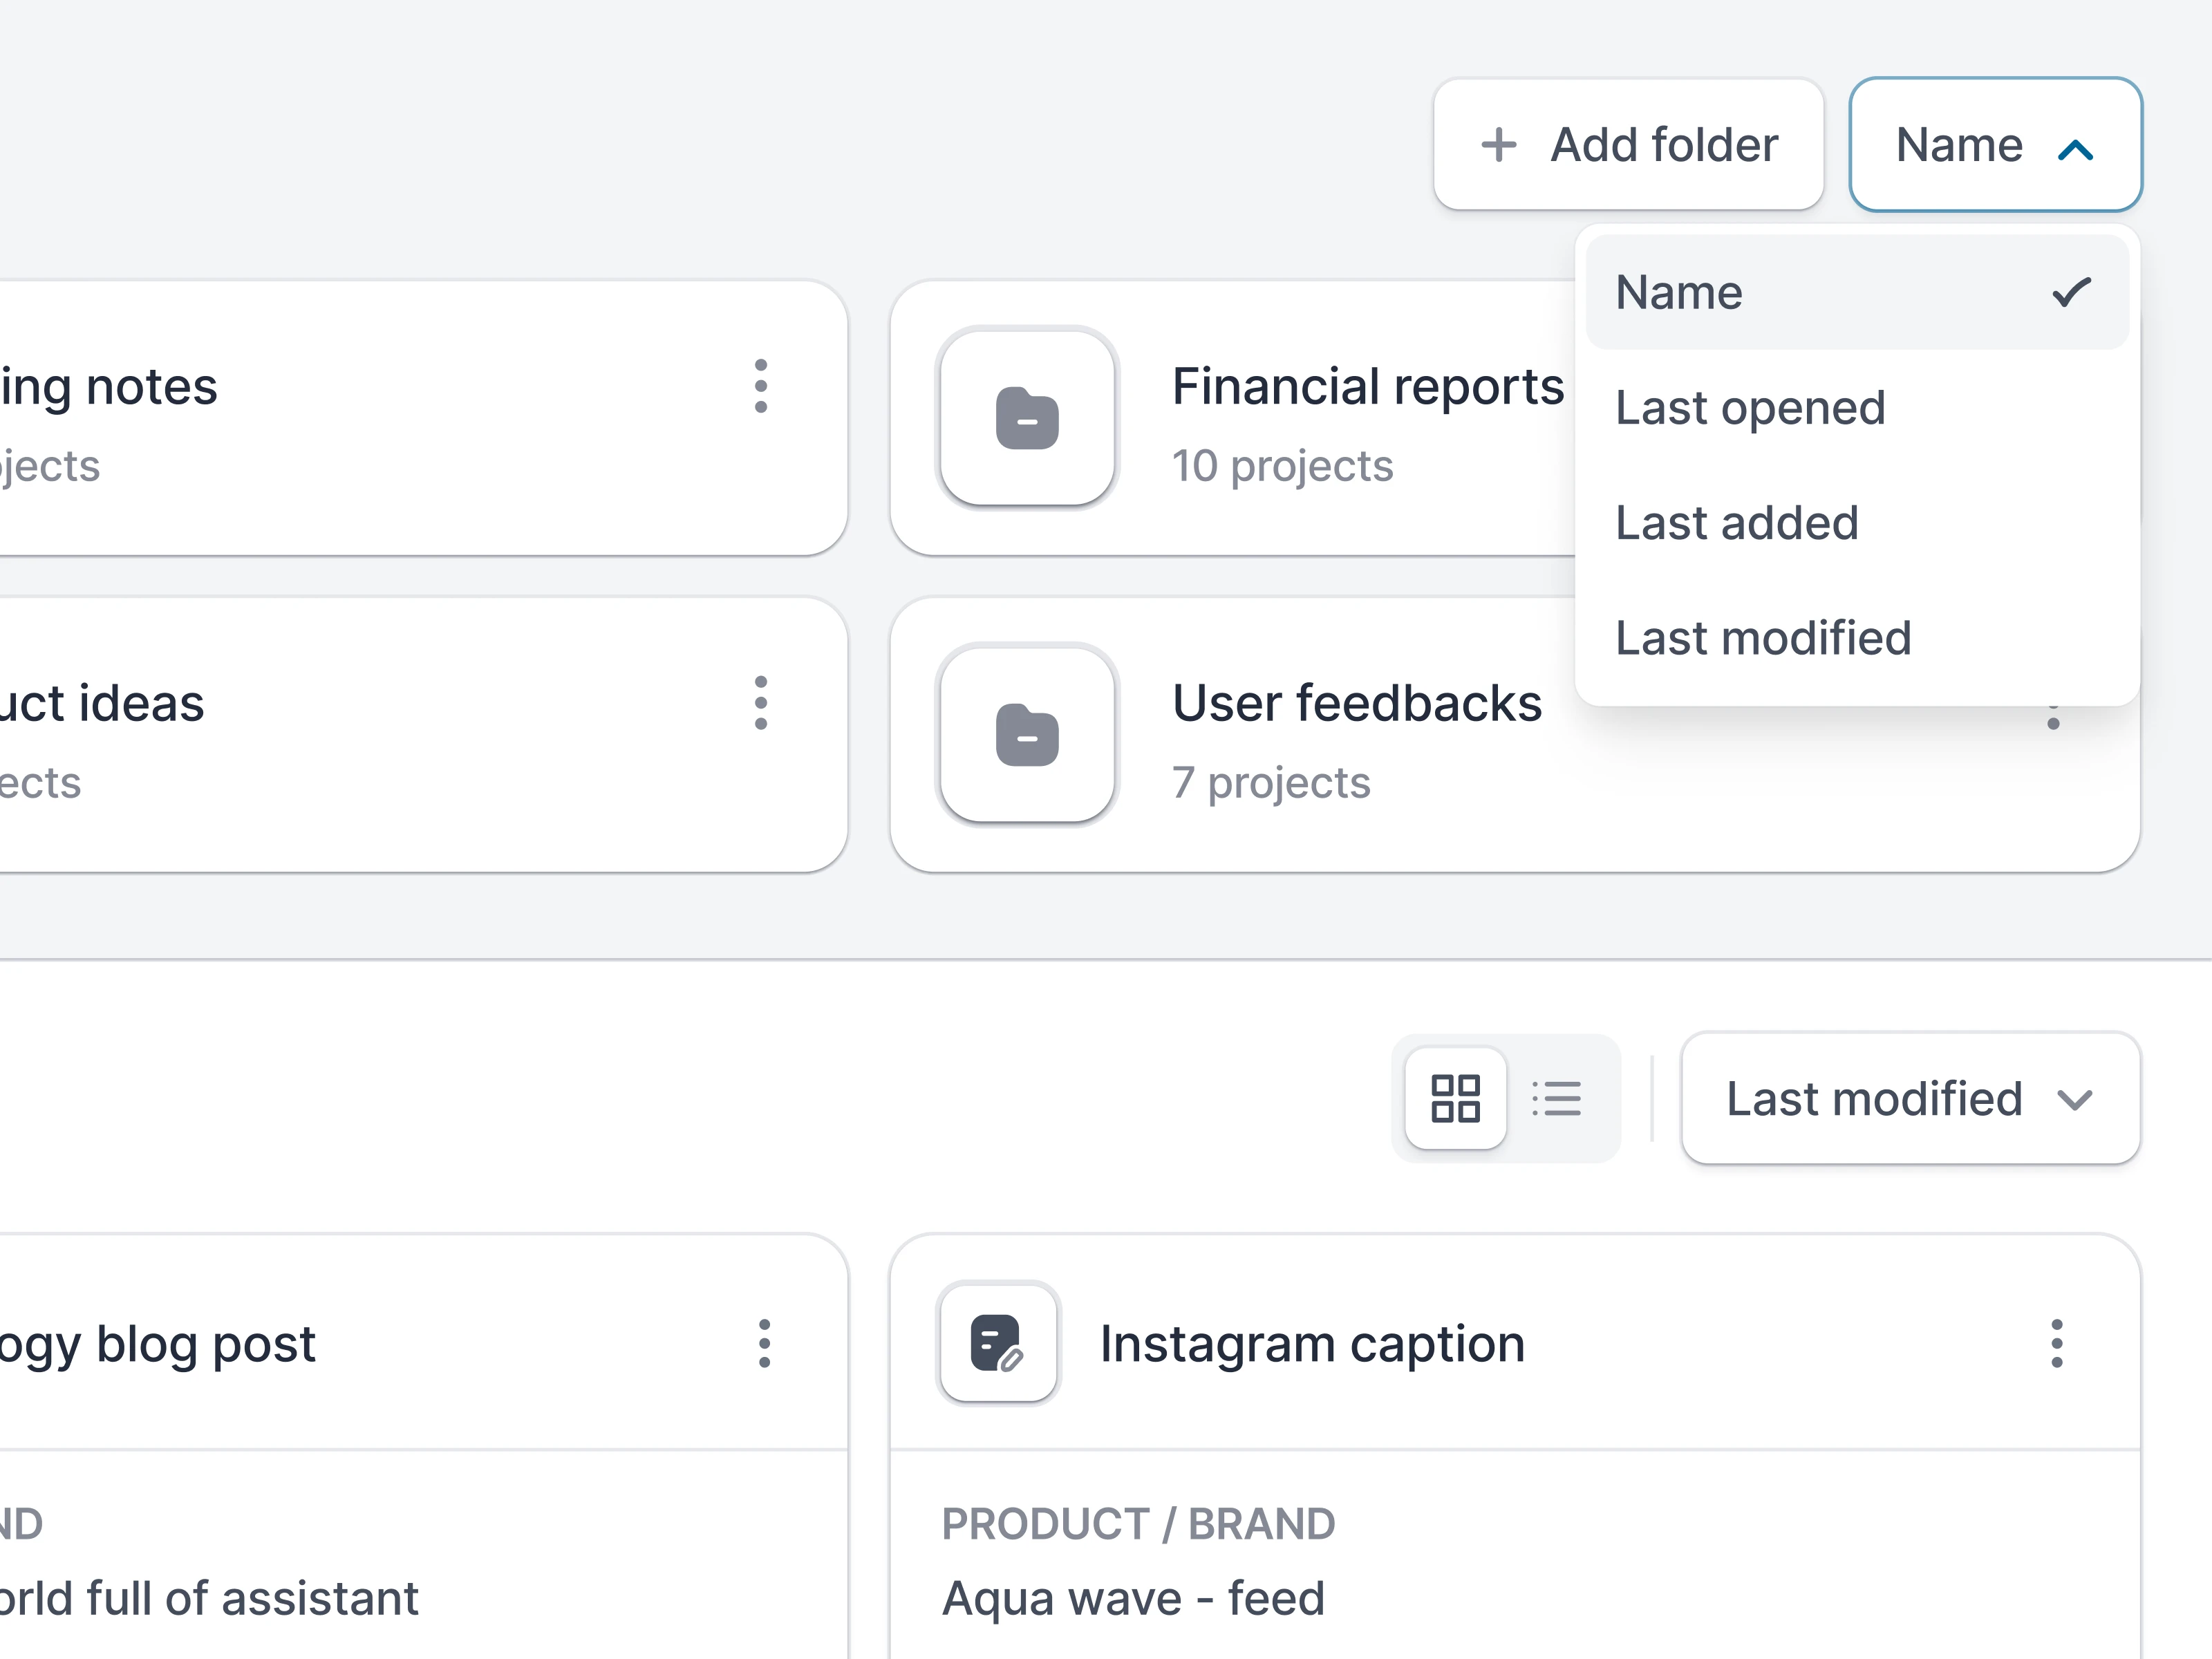Sort folders by Last added
The height and width of the screenshot is (1659, 2212).
pos(1737,523)
